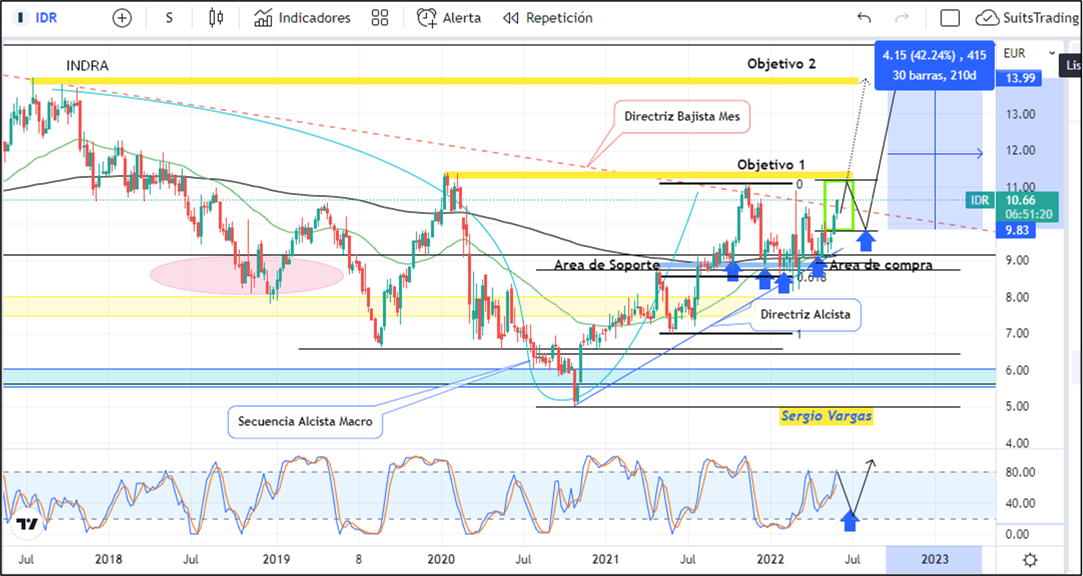The width and height of the screenshot is (1083, 576).
Task: Open the indicator templates grid icon
Action: click(379, 18)
